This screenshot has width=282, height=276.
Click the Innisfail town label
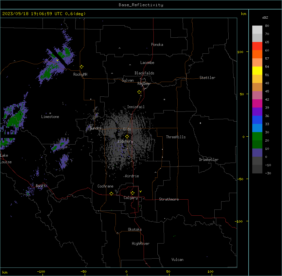click(136, 107)
